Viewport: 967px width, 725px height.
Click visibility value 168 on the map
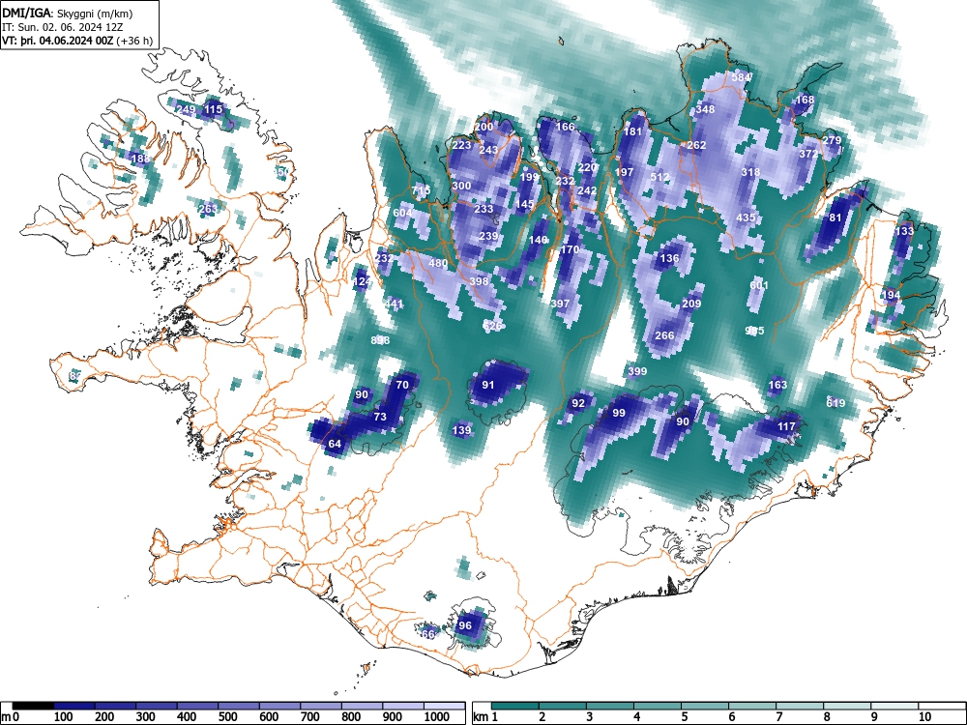(805, 100)
